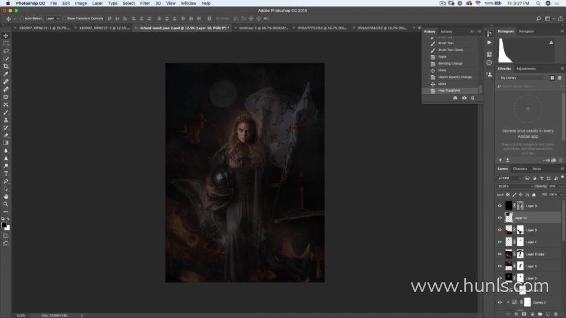Open Histogram panel flyout menu
Image resolution: width=566 pixels, height=318 pixels.
562,31
